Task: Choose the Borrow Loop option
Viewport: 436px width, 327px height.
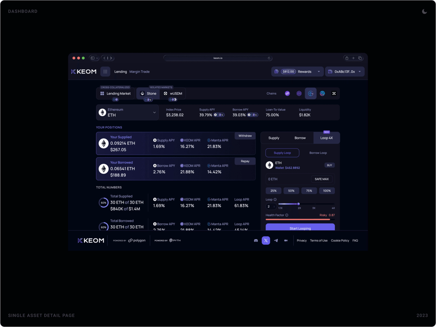Action: pos(318,153)
